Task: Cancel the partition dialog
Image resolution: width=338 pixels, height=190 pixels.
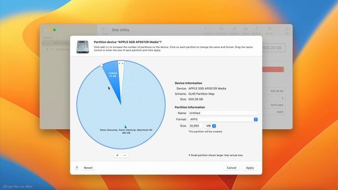Action: point(231,168)
